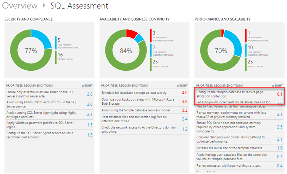Select 'Review processes with large working set sizes'
This screenshot has height=174, width=287.
[228, 165]
